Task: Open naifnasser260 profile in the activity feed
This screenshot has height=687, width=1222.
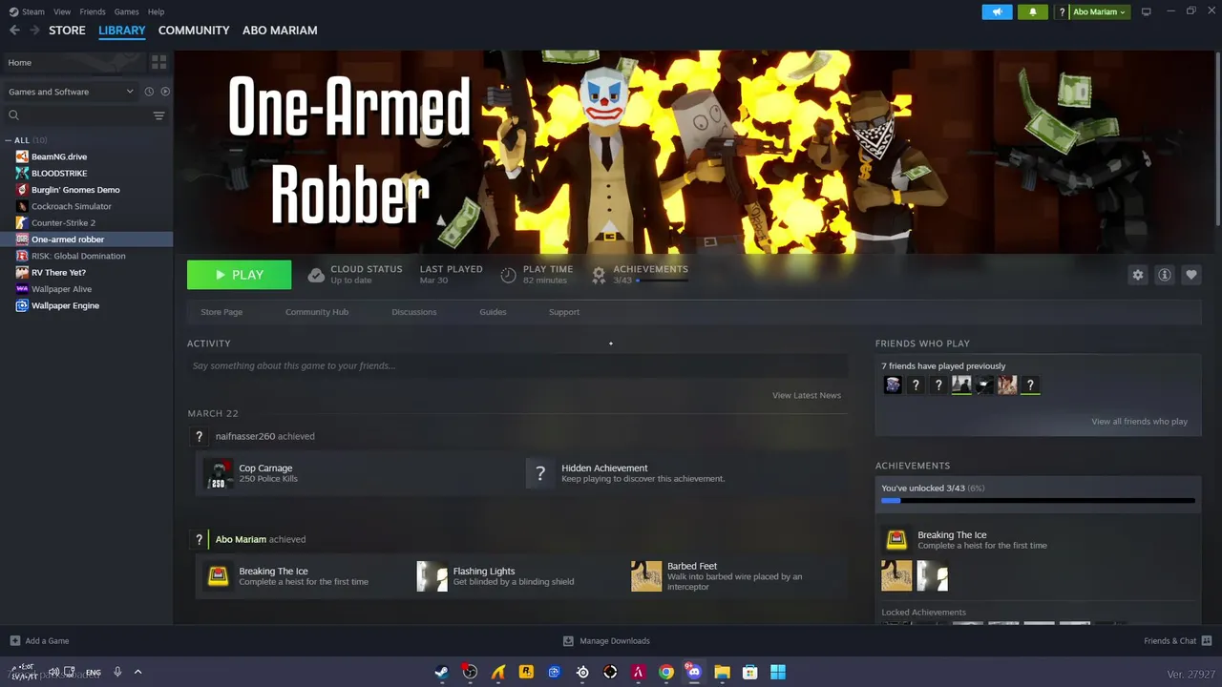Action: [x=244, y=436]
